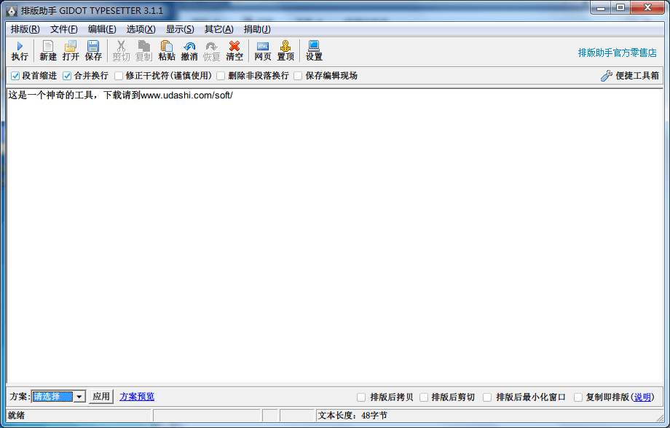Open the 说明 explanation link
Viewport: 670px width, 428px height.
pyautogui.click(x=642, y=397)
